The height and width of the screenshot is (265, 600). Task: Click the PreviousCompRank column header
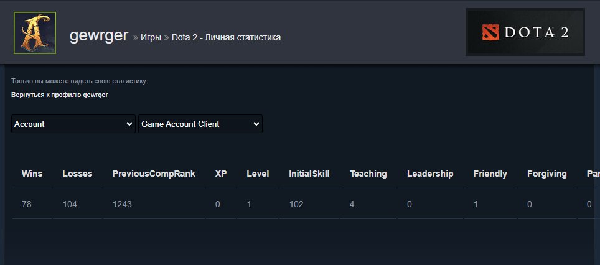click(x=154, y=174)
